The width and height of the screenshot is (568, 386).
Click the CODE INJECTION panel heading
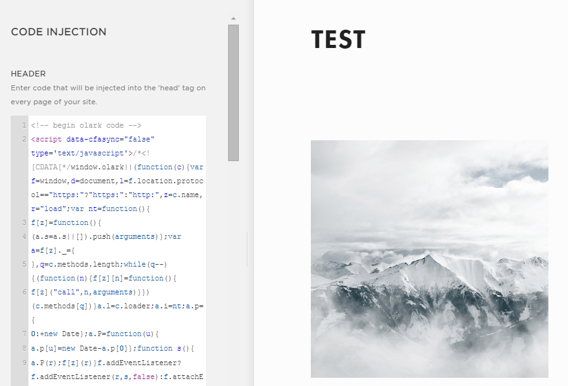click(x=59, y=32)
